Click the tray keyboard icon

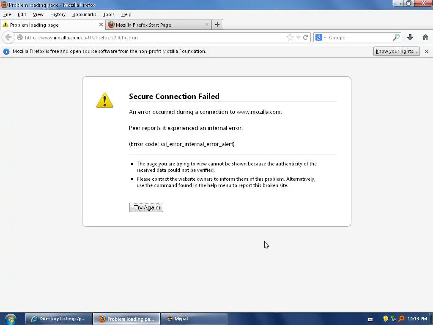click(x=370, y=319)
